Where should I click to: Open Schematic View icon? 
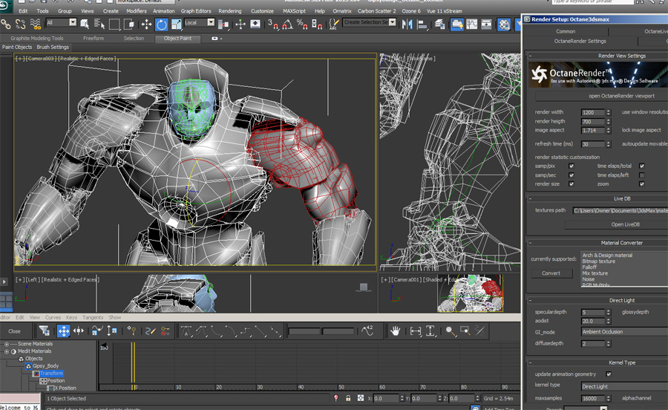[486, 25]
